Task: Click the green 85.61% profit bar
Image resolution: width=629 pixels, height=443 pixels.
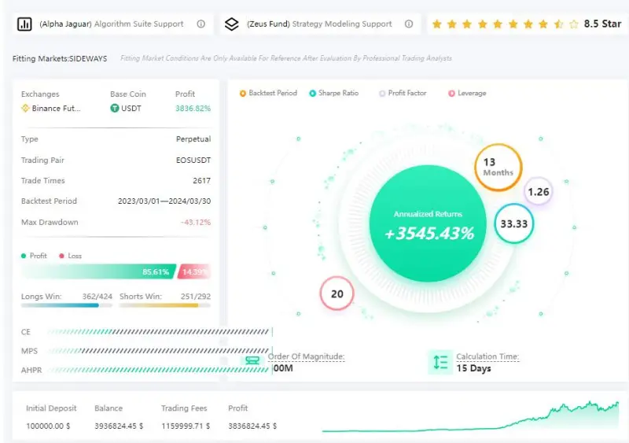Action: [x=98, y=271]
